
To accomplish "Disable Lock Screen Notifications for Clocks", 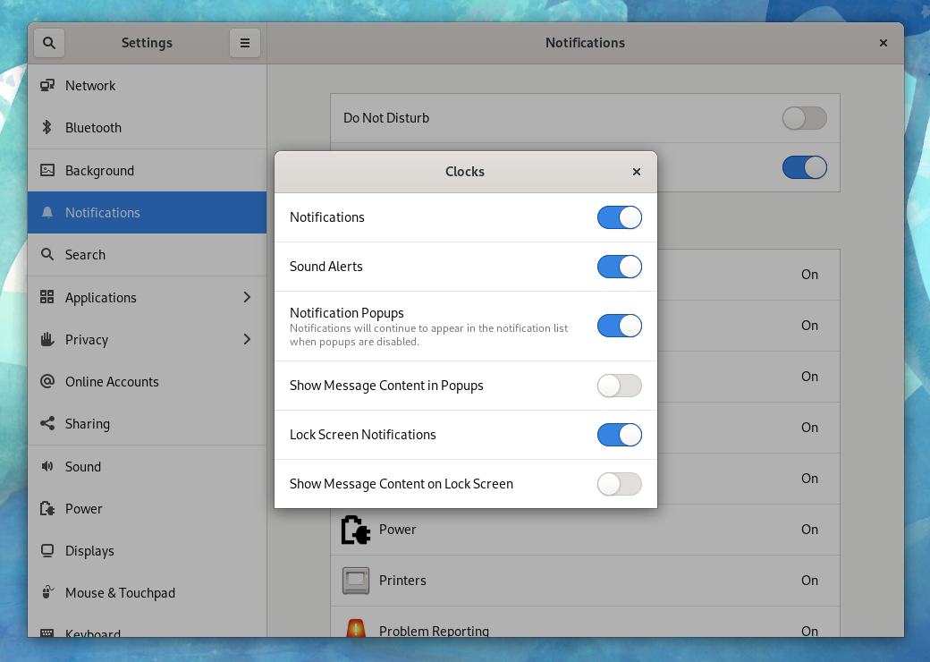I will [x=620, y=434].
